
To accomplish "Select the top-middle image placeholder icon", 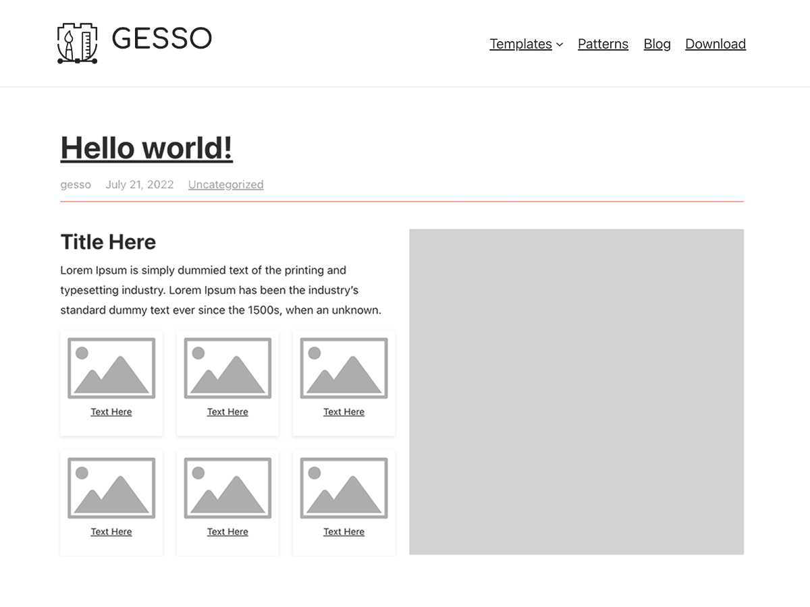I will [x=227, y=368].
